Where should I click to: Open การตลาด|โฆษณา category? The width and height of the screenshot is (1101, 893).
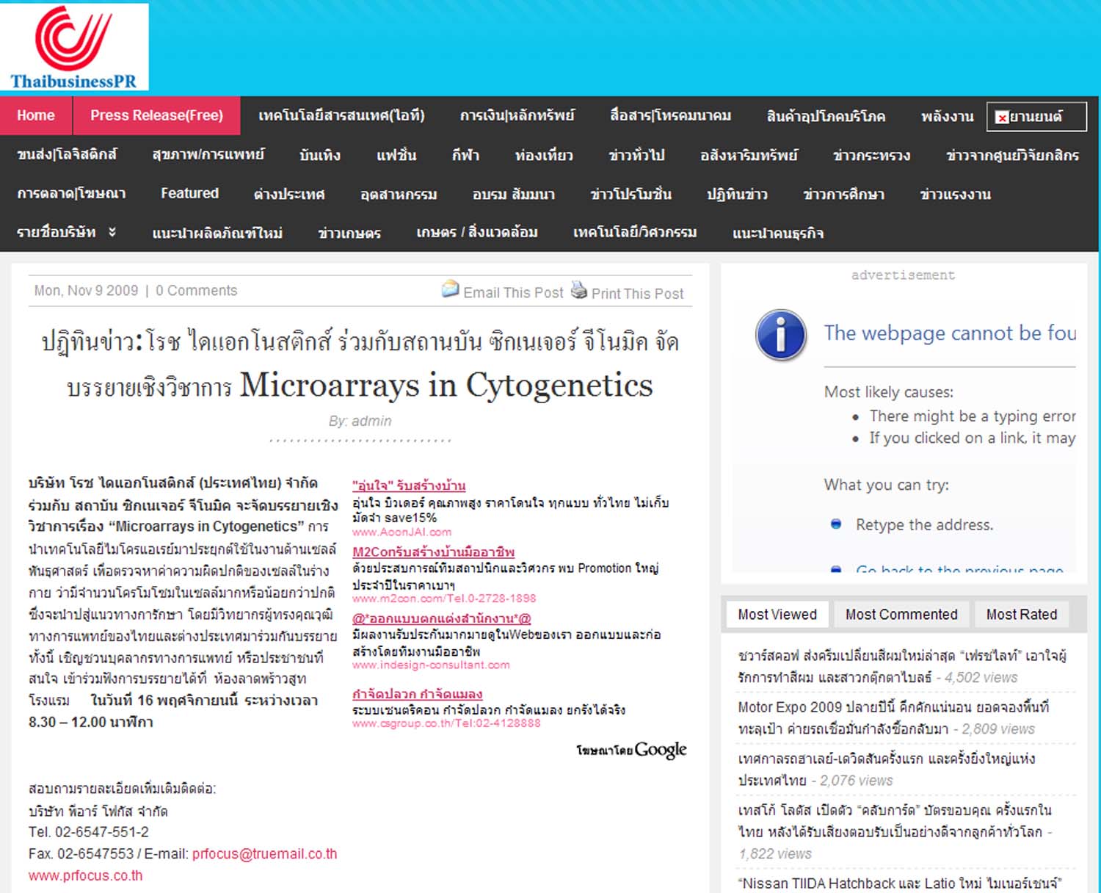71,194
